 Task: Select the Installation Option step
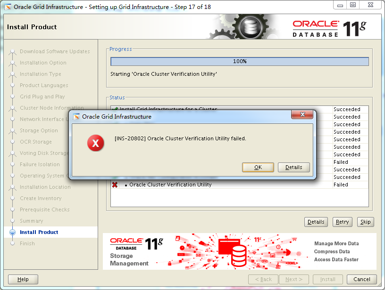click(43, 63)
